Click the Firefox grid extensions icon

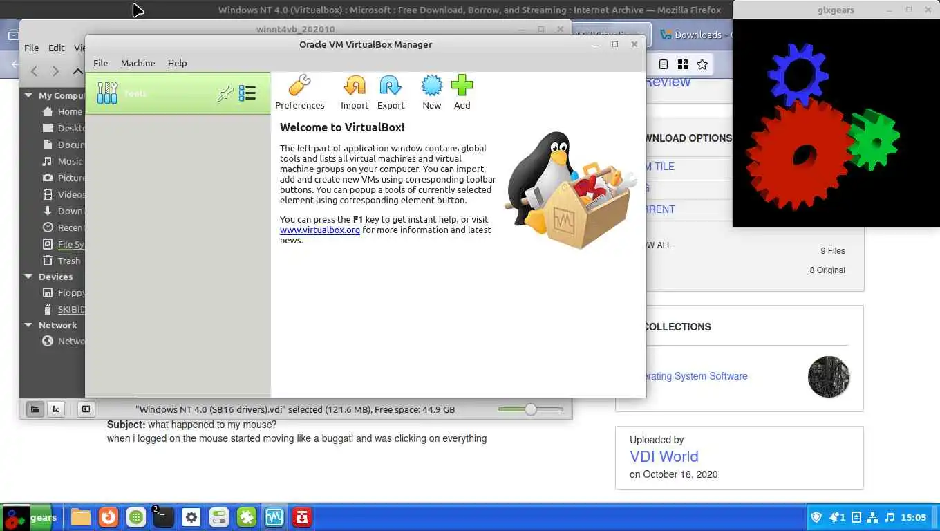pos(683,64)
